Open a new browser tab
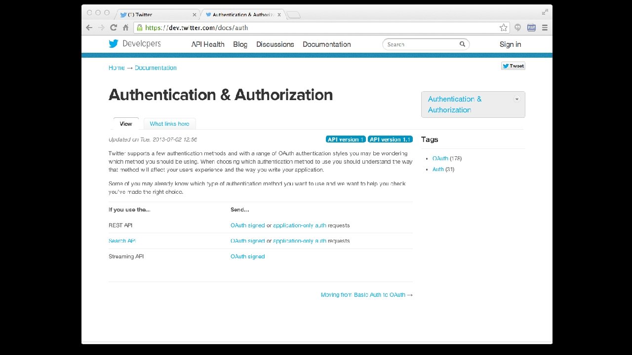 coord(293,15)
